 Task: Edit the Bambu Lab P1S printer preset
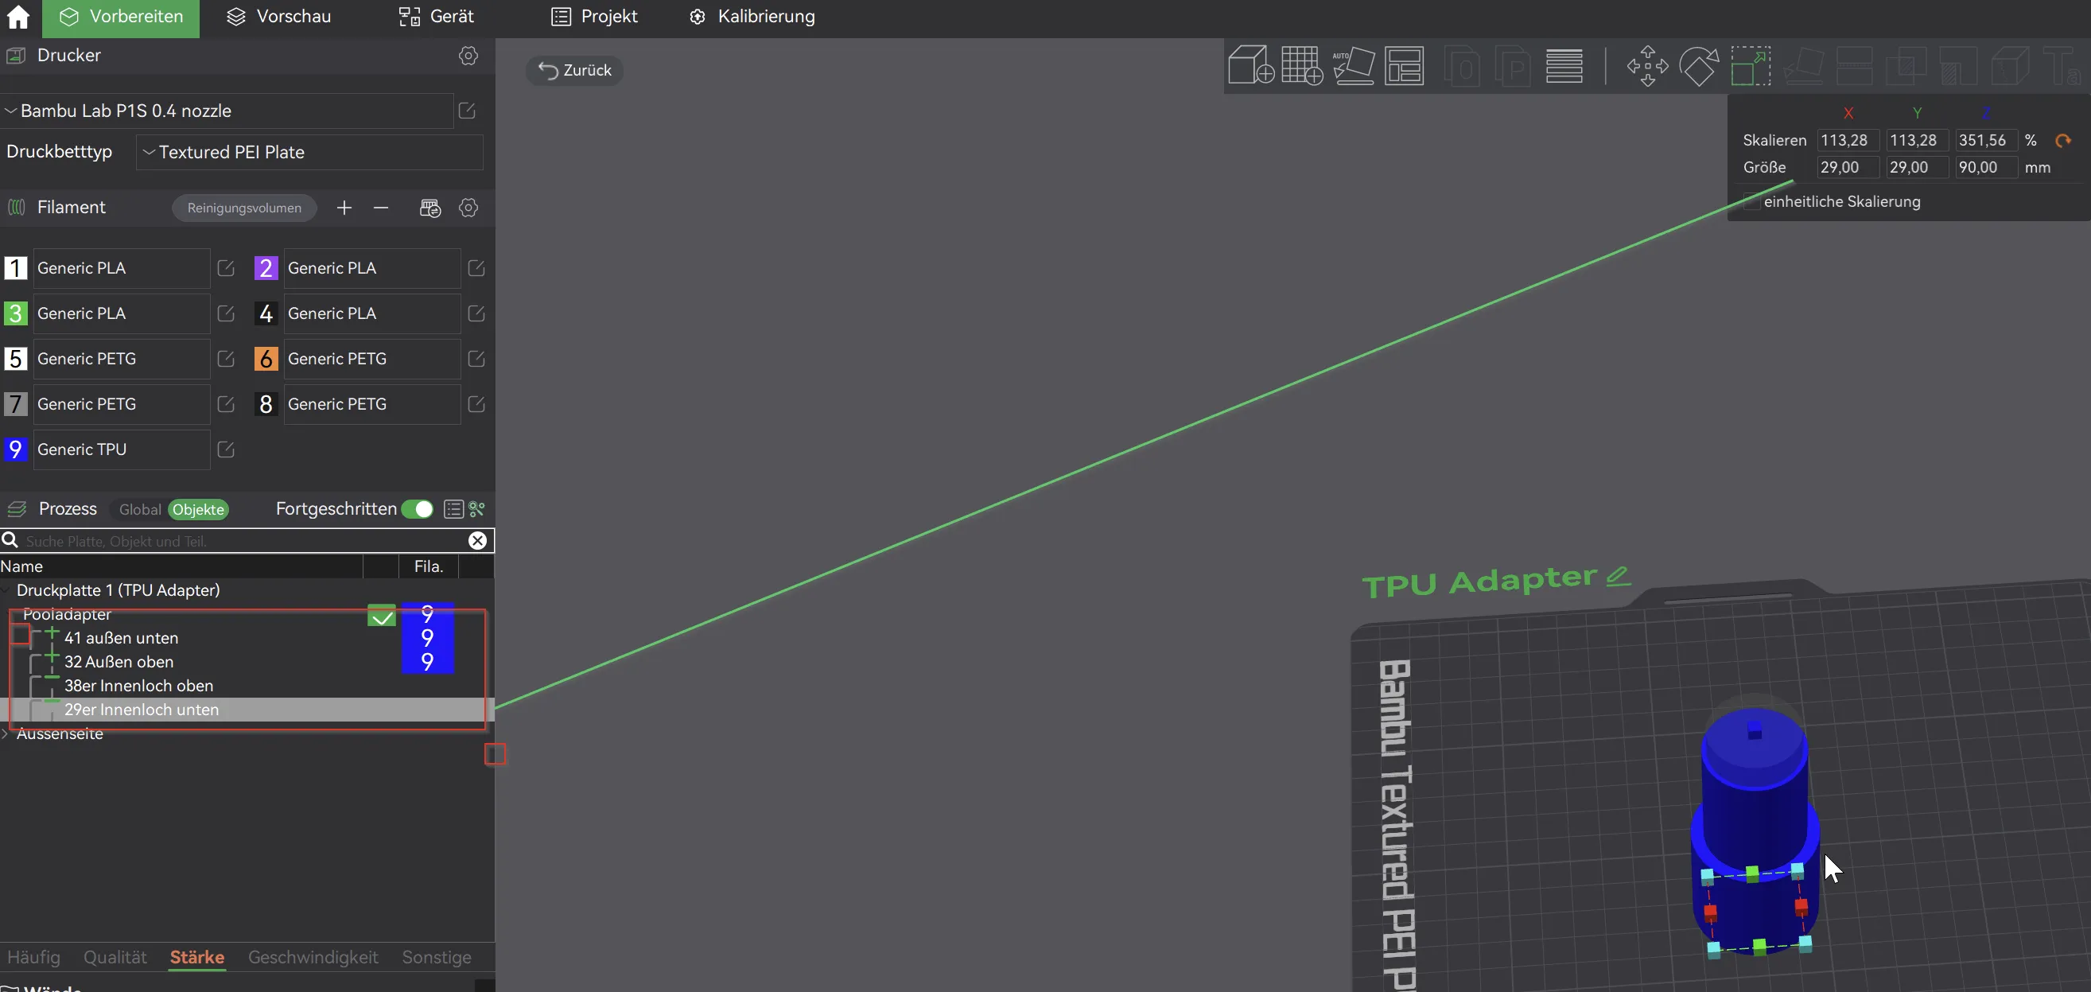click(x=467, y=111)
